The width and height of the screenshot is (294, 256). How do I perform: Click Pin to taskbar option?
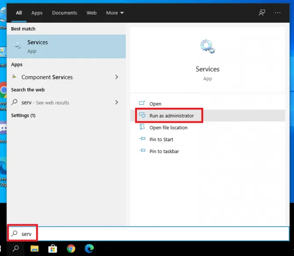click(x=164, y=151)
